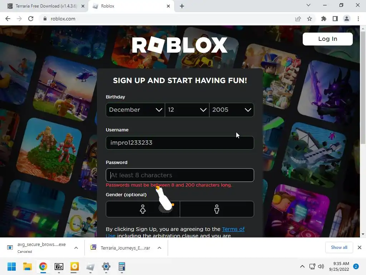Open Calculator from the taskbar
The width and height of the screenshot is (366, 275).
point(122,266)
